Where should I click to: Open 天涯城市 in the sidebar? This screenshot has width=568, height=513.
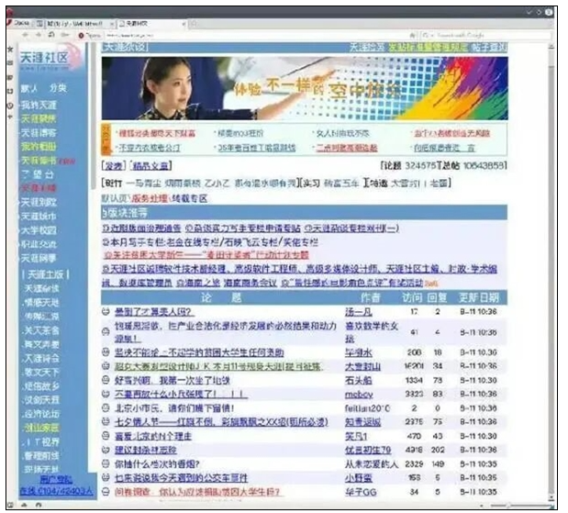click(x=39, y=217)
